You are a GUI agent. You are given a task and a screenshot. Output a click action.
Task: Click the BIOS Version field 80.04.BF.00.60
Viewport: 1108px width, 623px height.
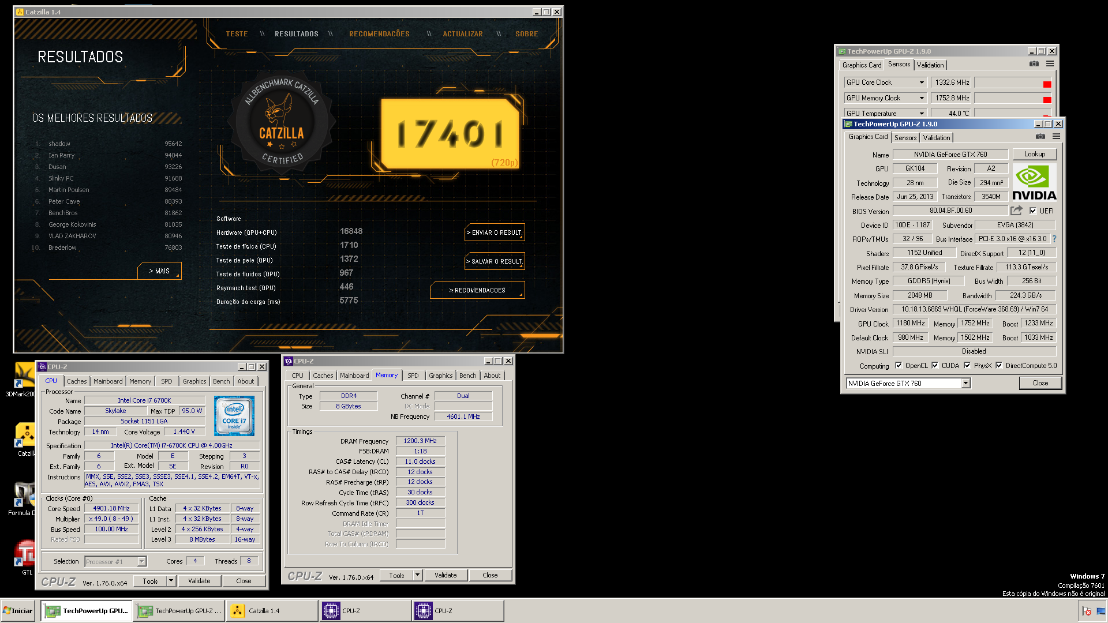tap(950, 211)
